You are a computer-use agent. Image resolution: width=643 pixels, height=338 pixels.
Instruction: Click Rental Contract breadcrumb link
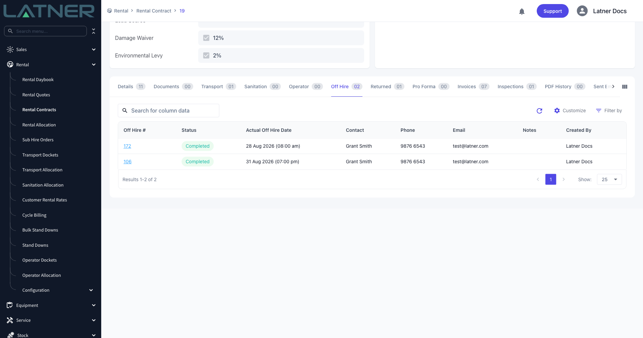point(154,11)
